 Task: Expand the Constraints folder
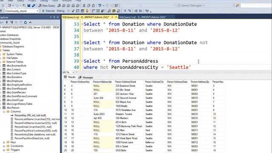click(x=4, y=146)
